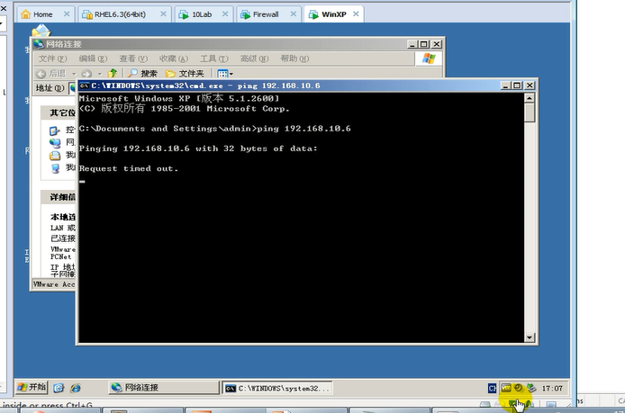Click the forward arrow icon in 网络连接 toolbar

[x=86, y=74]
